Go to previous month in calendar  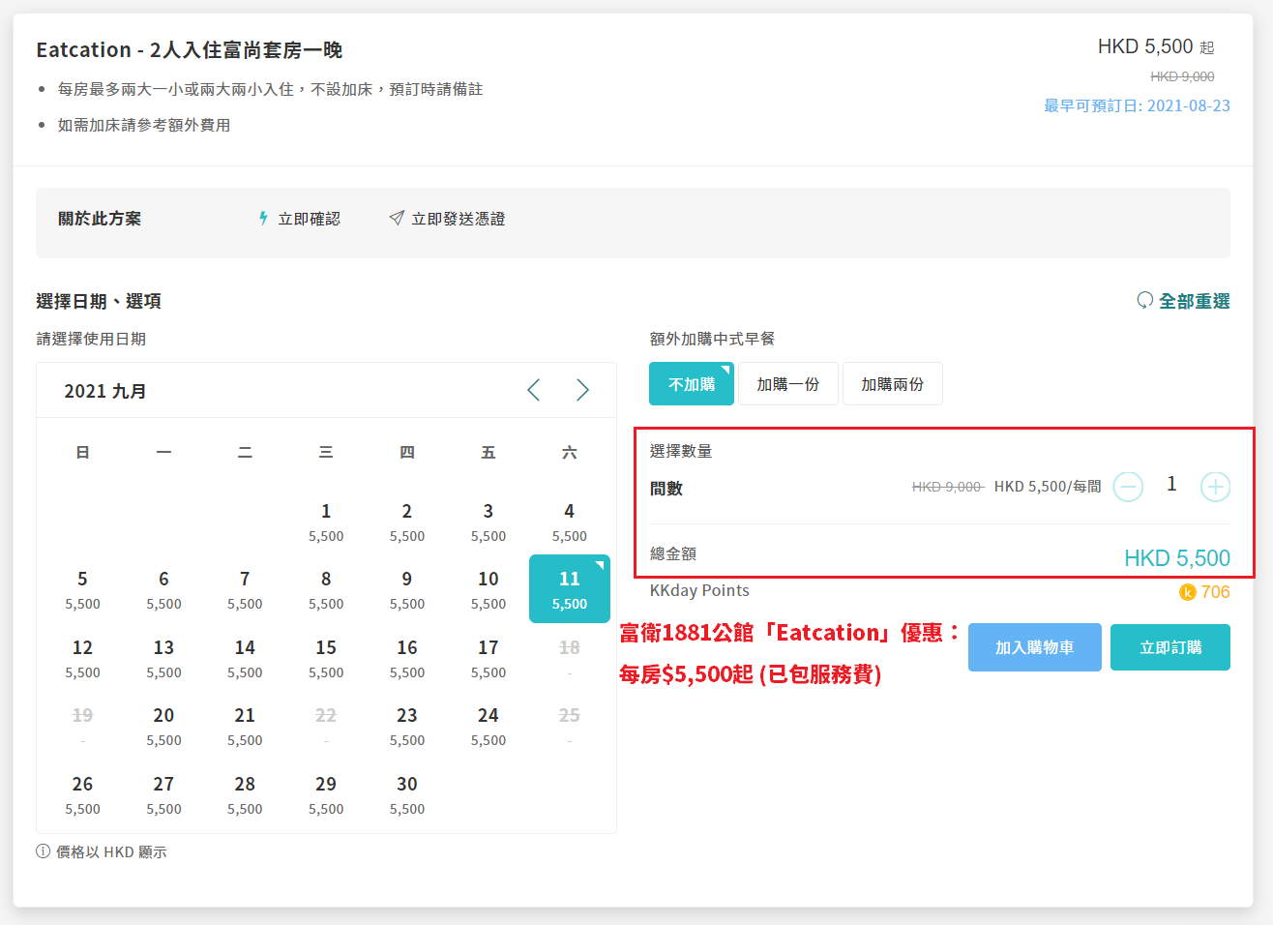(533, 390)
